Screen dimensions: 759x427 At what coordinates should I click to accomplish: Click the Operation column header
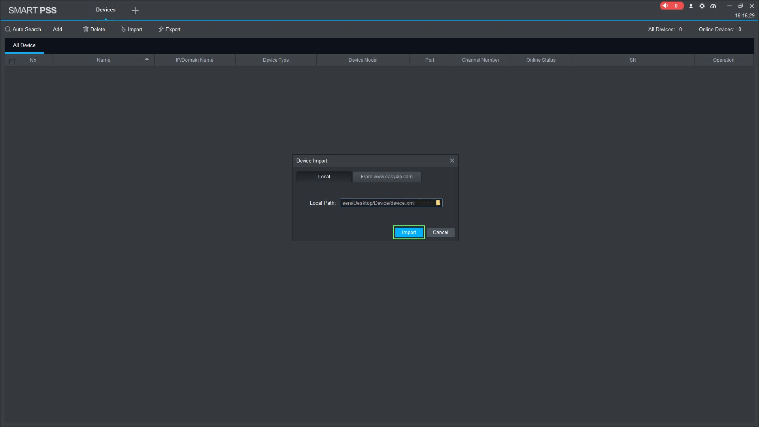(724, 60)
